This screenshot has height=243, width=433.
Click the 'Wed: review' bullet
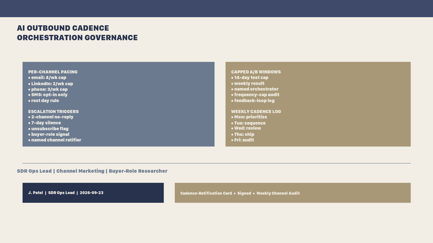click(246, 128)
